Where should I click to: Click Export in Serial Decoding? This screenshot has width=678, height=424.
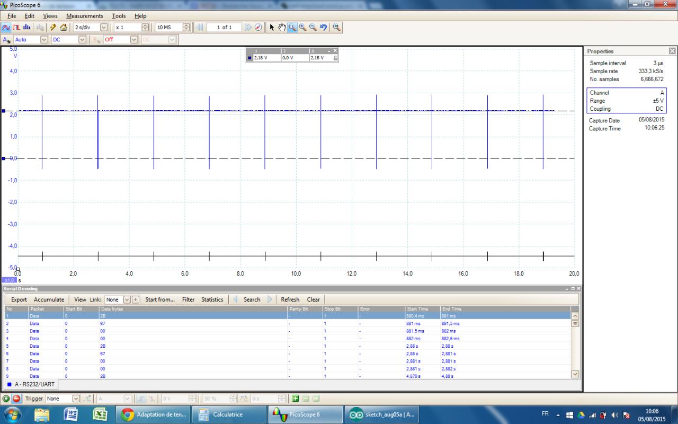19,299
